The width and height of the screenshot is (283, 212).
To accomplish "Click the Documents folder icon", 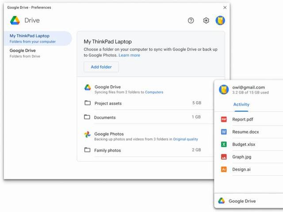I will (87, 117).
